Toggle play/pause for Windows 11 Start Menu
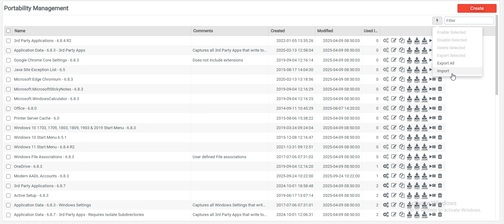Screen dimensions: 504x224 pos(432,147)
